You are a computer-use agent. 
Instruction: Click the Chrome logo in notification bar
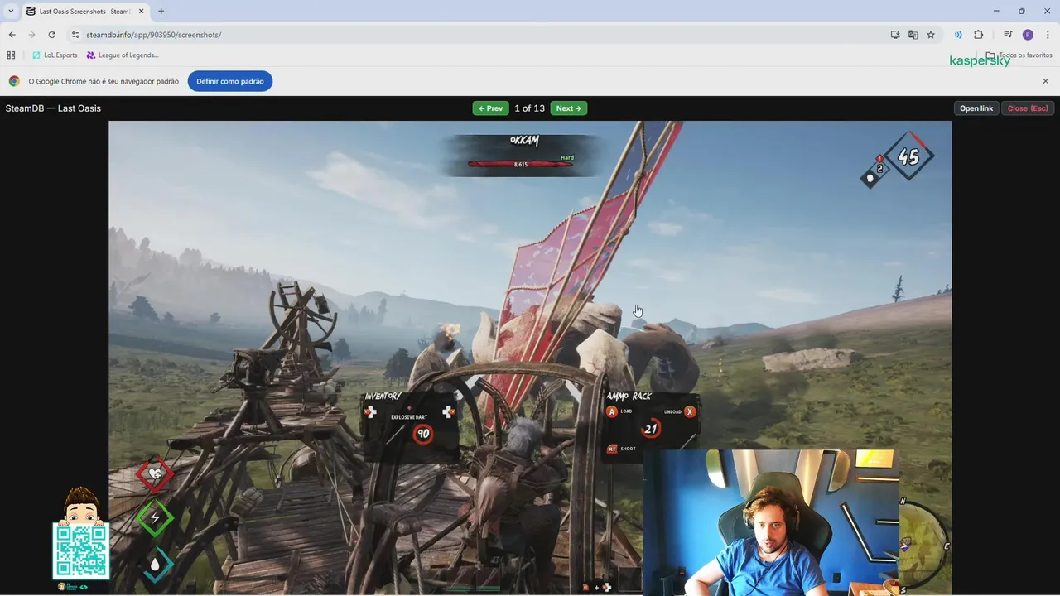point(14,81)
